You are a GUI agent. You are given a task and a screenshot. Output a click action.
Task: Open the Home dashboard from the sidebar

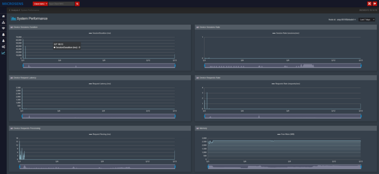[3, 16]
